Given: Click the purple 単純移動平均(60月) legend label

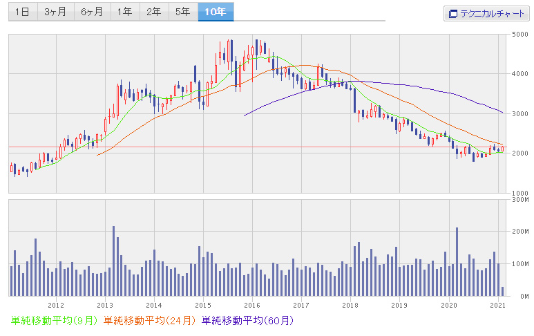Looking at the screenshot, I should pos(247,320).
